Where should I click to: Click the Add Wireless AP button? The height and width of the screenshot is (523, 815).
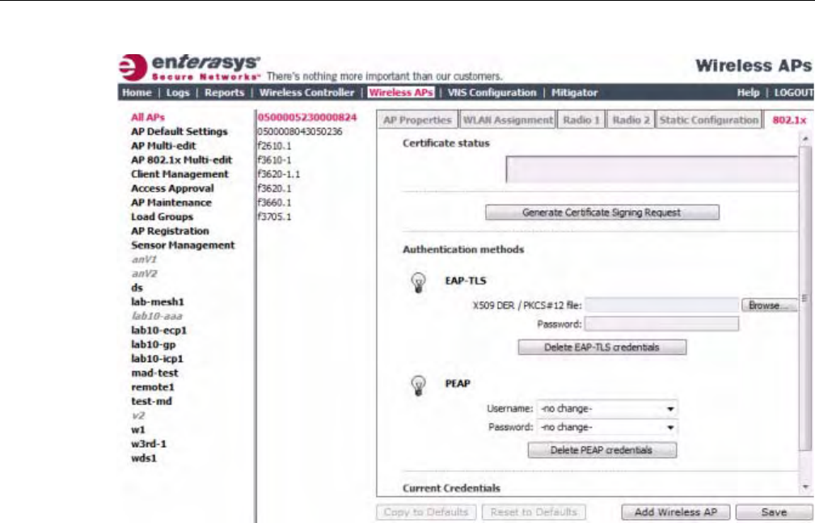(676, 512)
